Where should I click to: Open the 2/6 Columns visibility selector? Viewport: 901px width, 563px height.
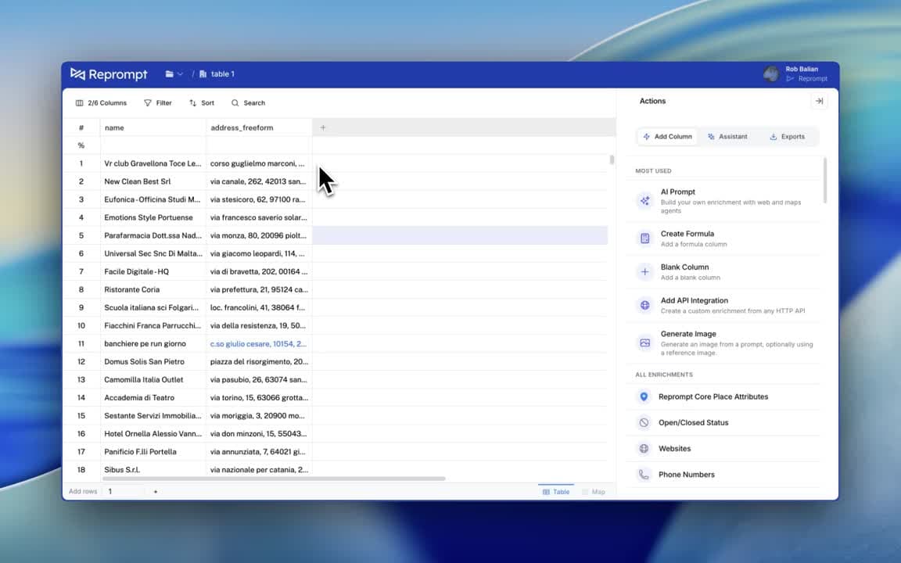click(101, 103)
